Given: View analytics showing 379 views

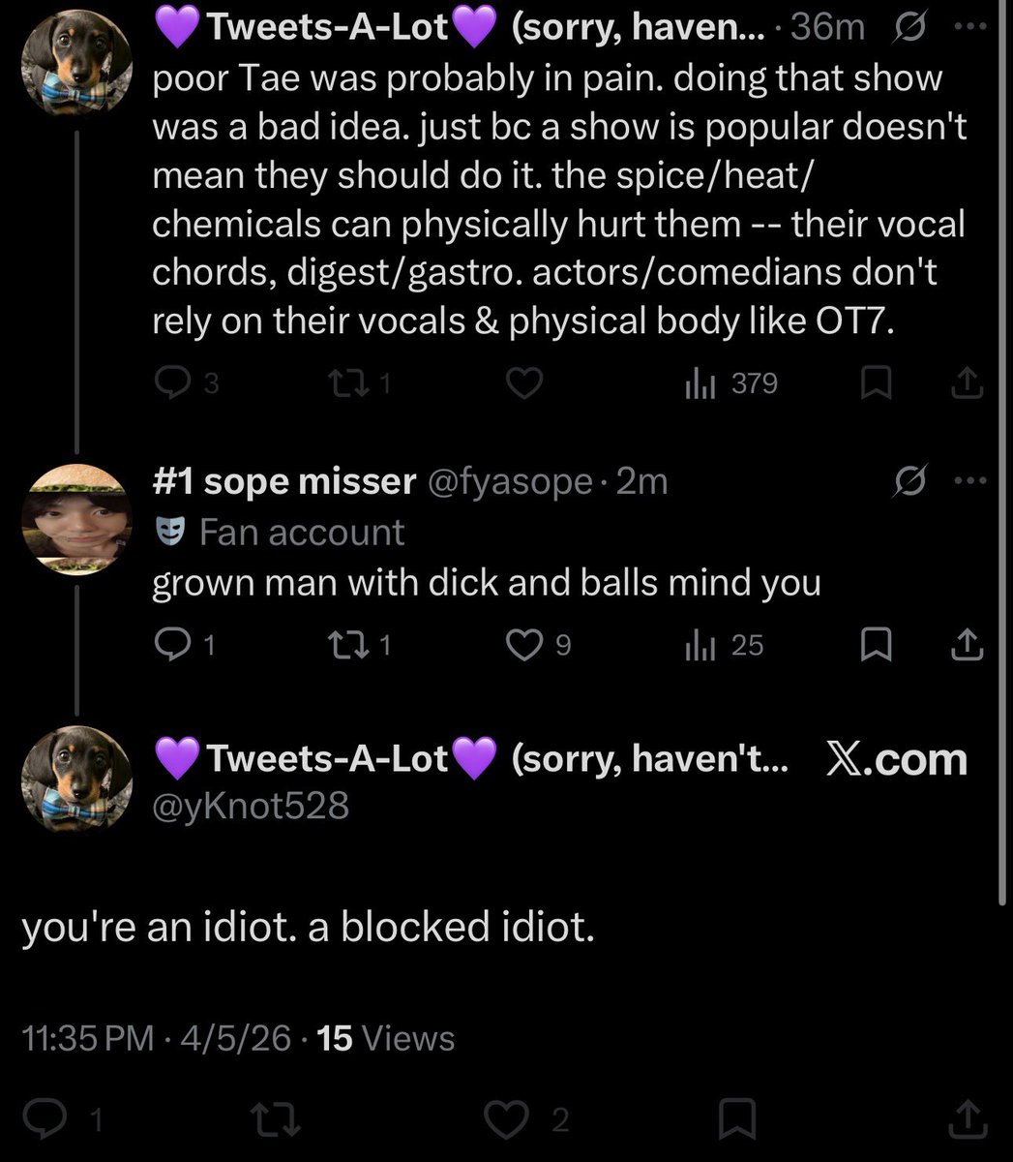Looking at the screenshot, I should coord(730,384).
